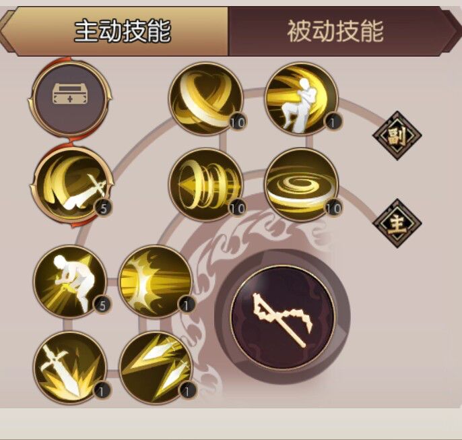Toggle the 副 secondary weapon marker

397,135
